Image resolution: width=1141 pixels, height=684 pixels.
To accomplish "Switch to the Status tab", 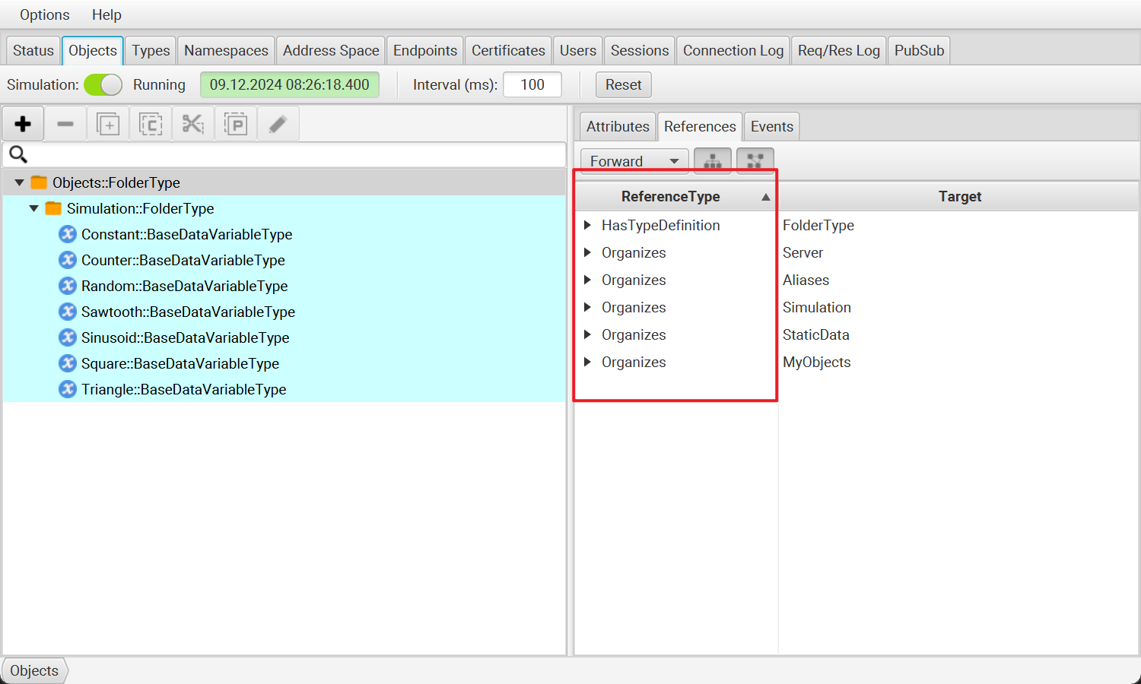I will [x=33, y=50].
